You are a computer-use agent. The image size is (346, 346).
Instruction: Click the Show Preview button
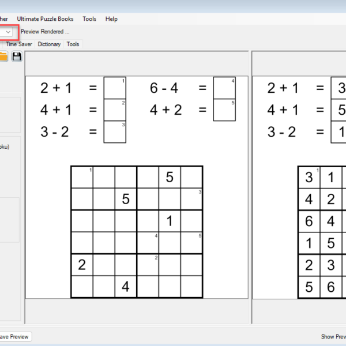tap(333, 337)
